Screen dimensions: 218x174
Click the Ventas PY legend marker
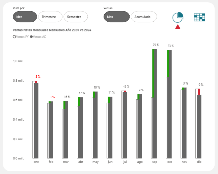tap(14, 36)
